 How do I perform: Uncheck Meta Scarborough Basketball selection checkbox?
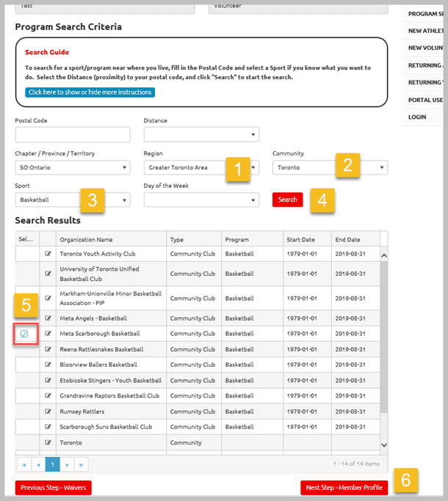pos(24,334)
